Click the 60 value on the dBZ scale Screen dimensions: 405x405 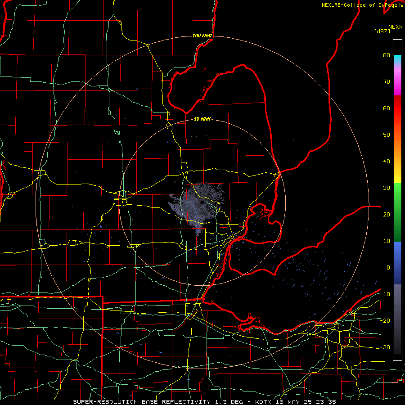(x=387, y=108)
